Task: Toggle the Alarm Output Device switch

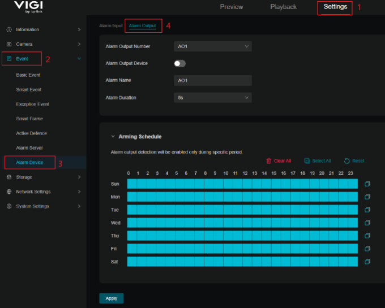Action: tap(179, 63)
